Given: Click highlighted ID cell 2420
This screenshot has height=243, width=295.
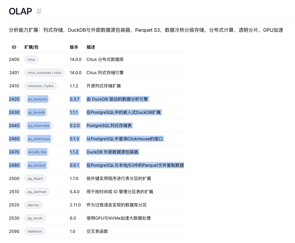Looking at the screenshot, I should [x=14, y=99].
